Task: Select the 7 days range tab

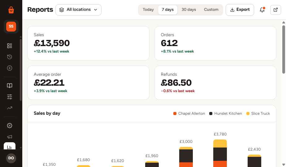Action: click(x=168, y=10)
